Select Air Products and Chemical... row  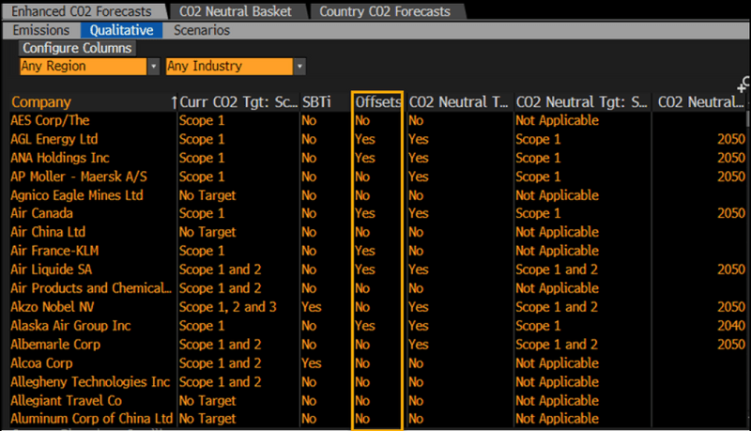pyautogui.click(x=377, y=288)
